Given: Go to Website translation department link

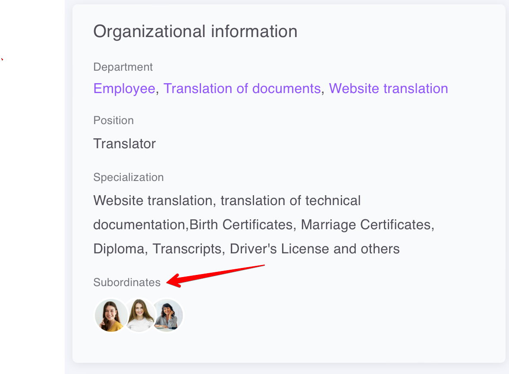Looking at the screenshot, I should pos(388,88).
